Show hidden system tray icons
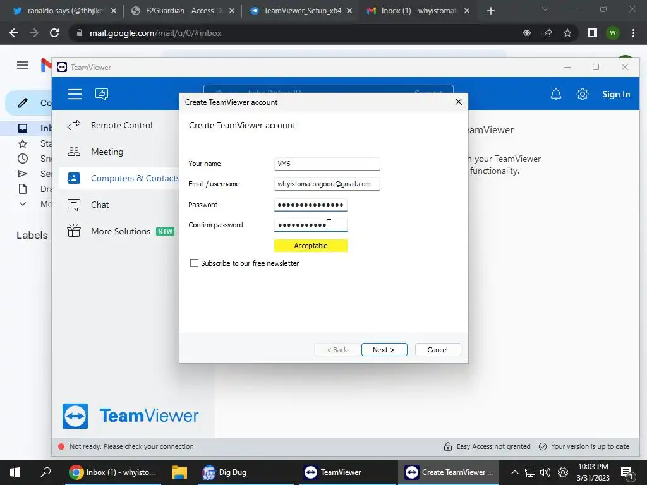647x485 pixels. click(x=515, y=472)
